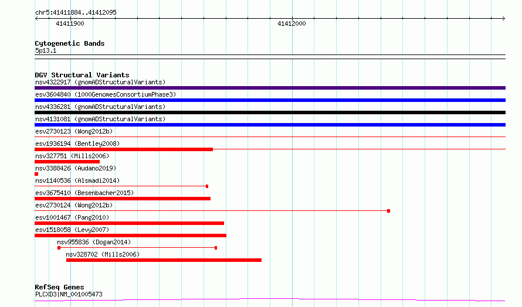The width and height of the screenshot is (522, 307).
Task: Open esv1936194 Bentley2008 variant label
Action: pos(77,144)
